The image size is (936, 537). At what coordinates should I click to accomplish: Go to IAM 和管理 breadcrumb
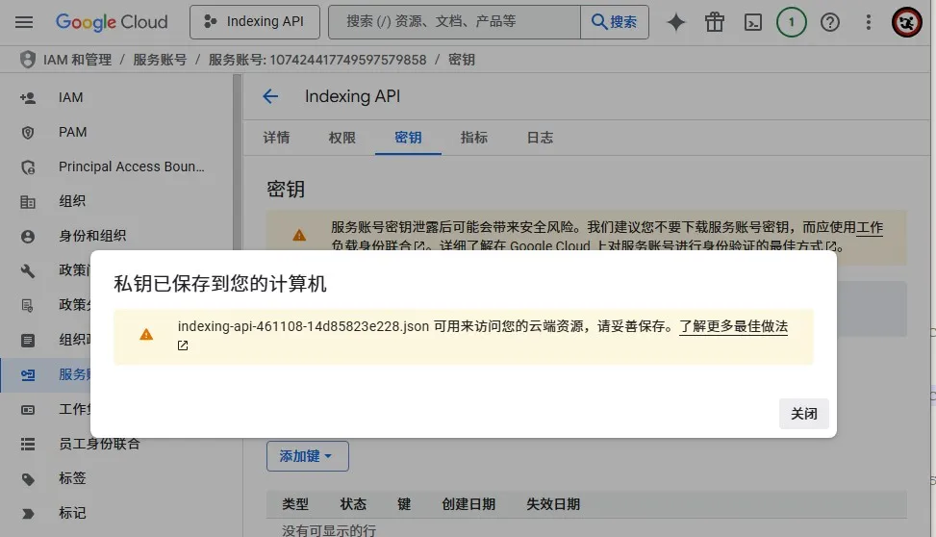click(78, 60)
